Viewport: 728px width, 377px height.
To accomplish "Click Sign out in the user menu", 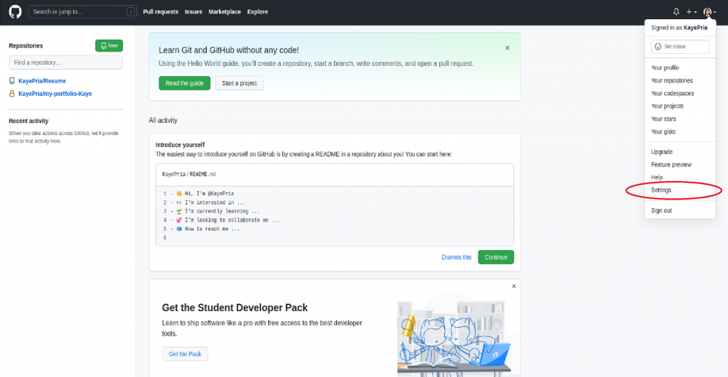I will (x=661, y=211).
